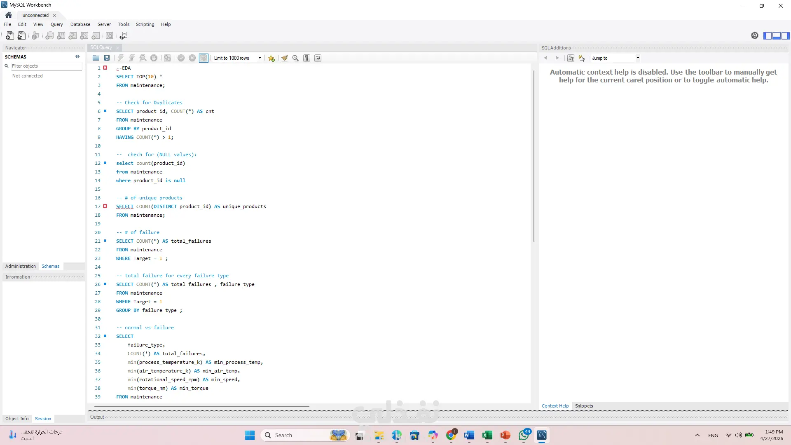This screenshot has height=445, width=791.
Task: Toggle automatic context help
Action: [x=581, y=58]
